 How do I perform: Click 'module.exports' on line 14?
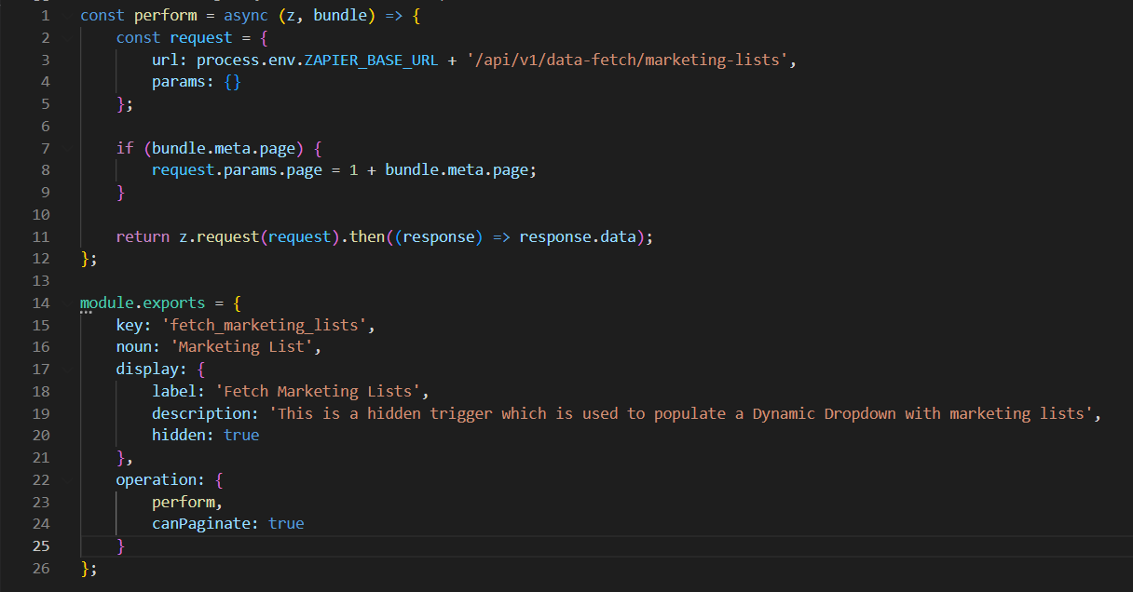pyautogui.click(x=143, y=303)
